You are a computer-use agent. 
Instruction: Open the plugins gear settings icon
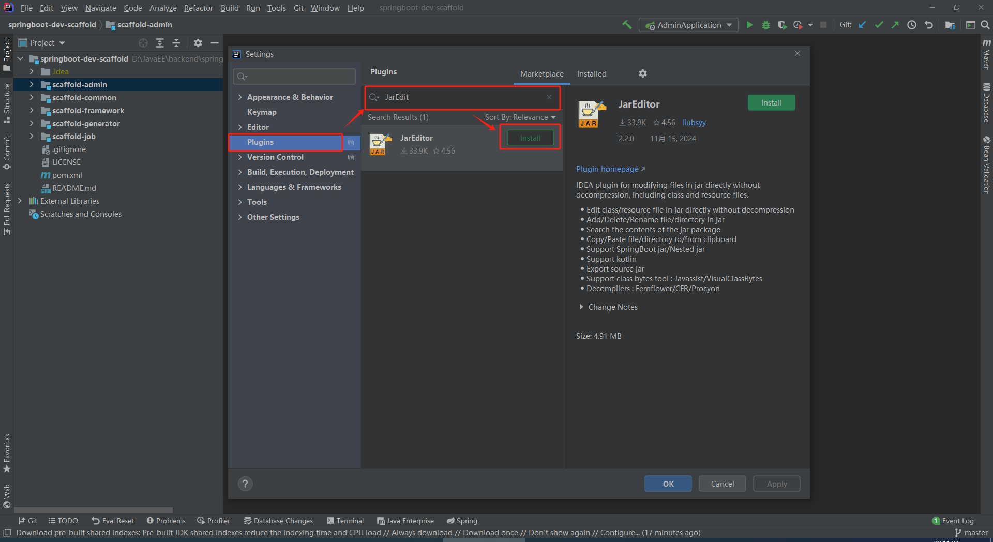(643, 73)
